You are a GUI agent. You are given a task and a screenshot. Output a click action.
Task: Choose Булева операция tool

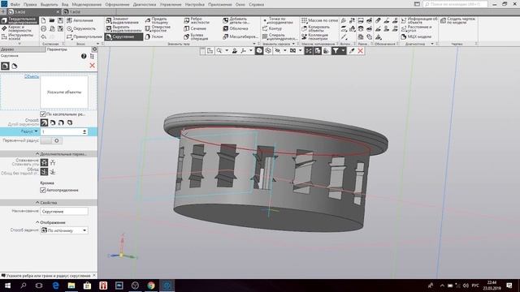pos(196,36)
